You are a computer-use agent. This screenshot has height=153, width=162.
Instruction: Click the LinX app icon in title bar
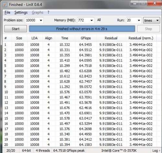(5, 5)
